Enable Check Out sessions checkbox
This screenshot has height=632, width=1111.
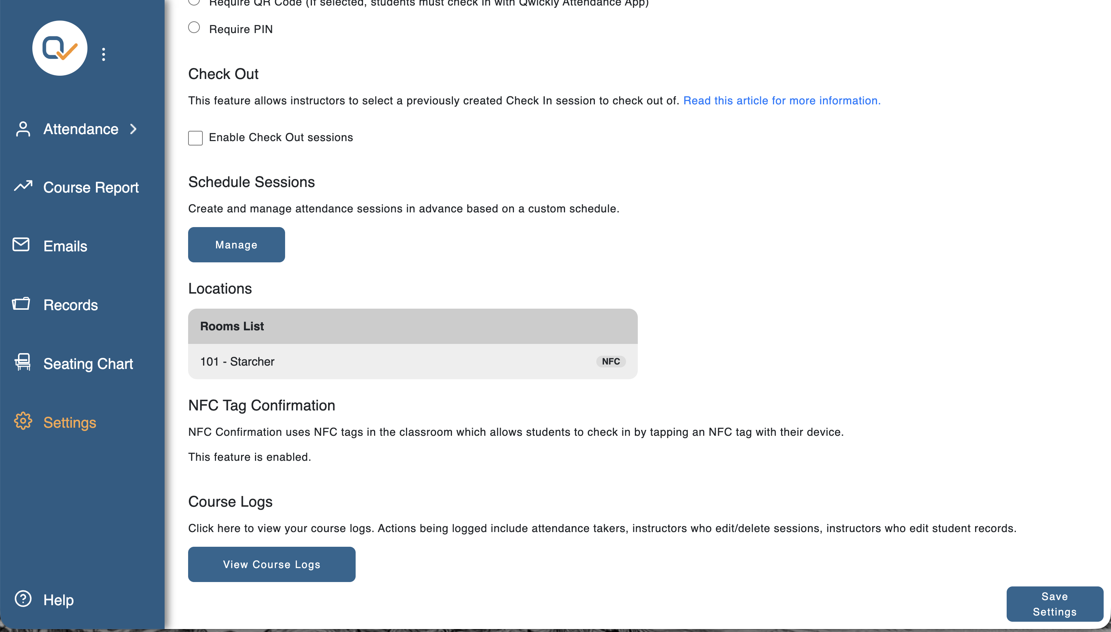[x=195, y=138]
